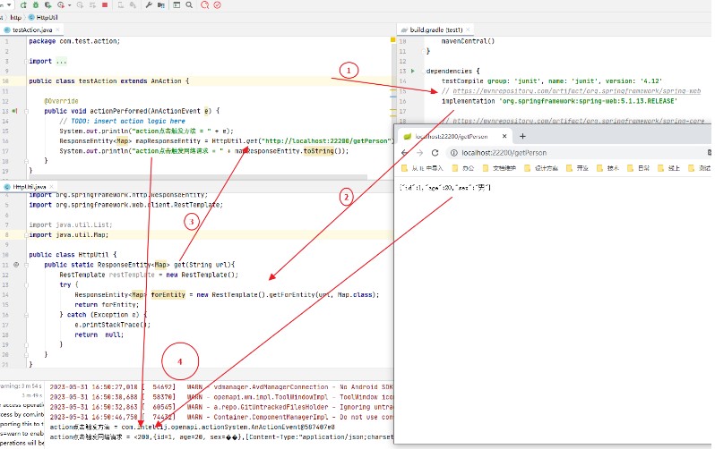Viewport: 715px width, 449px height.
Task: Open the Project Structure folder icon
Action: (161, 5)
